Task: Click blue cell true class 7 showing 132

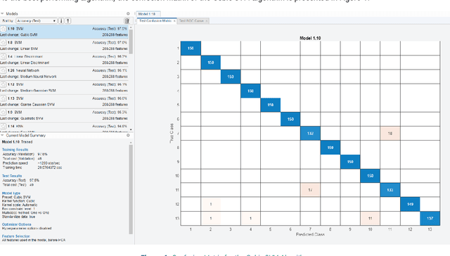Action: click(x=310, y=134)
